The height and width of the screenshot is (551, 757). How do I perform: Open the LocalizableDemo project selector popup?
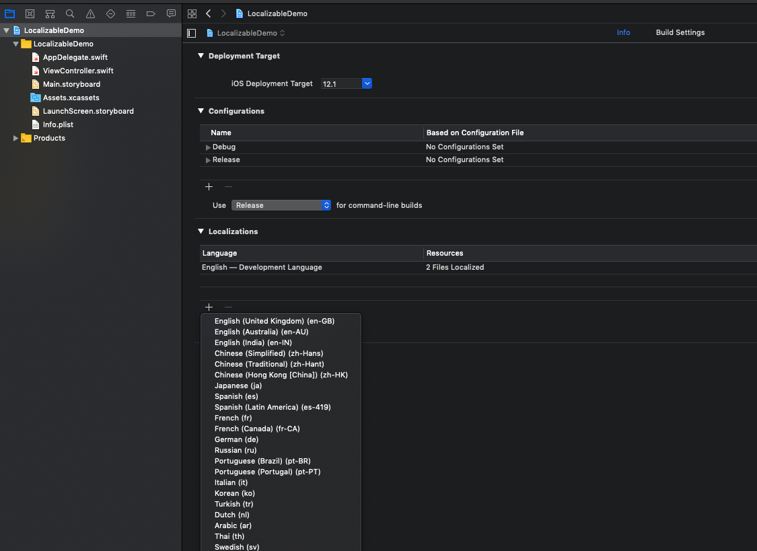coord(246,33)
